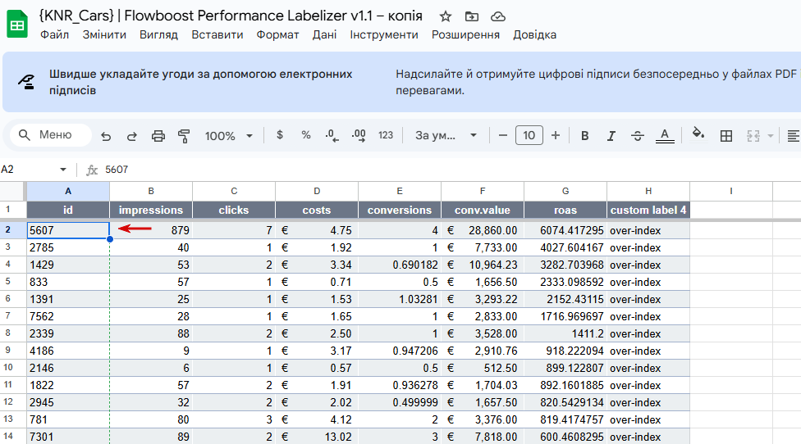Click the document title to rename
This screenshot has width=801, height=444.
pyautogui.click(x=231, y=16)
